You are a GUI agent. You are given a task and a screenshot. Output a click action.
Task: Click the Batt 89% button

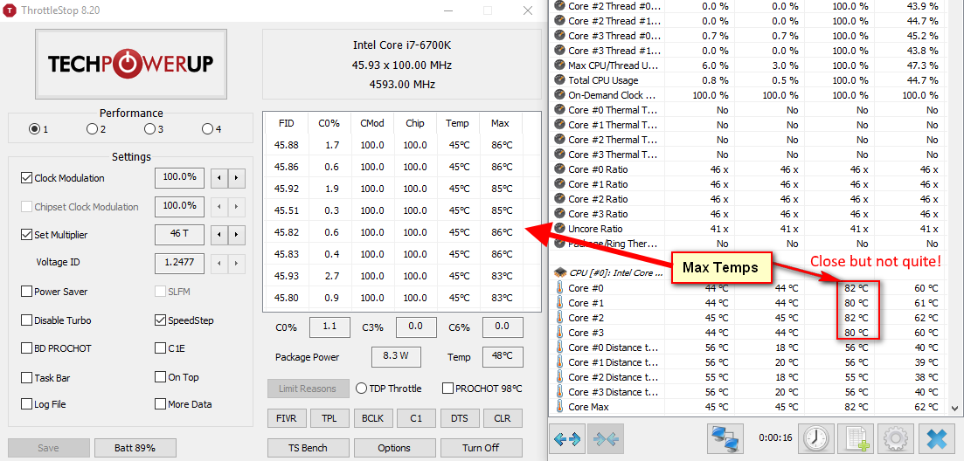(x=135, y=448)
